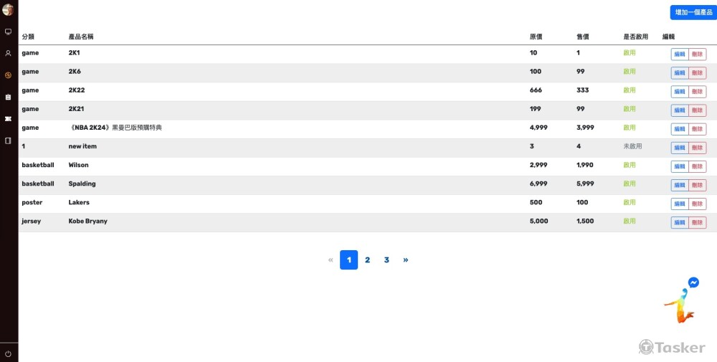Click the power logout icon

9,353
